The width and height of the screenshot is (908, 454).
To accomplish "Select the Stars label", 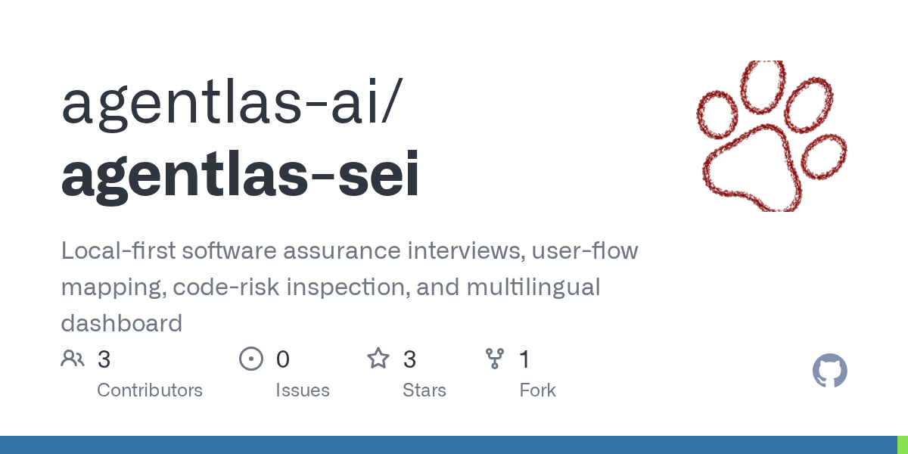I will click(x=424, y=390).
